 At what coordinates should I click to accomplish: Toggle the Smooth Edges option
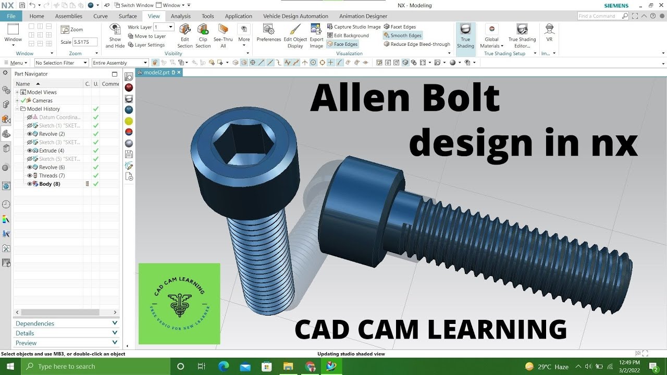(402, 35)
